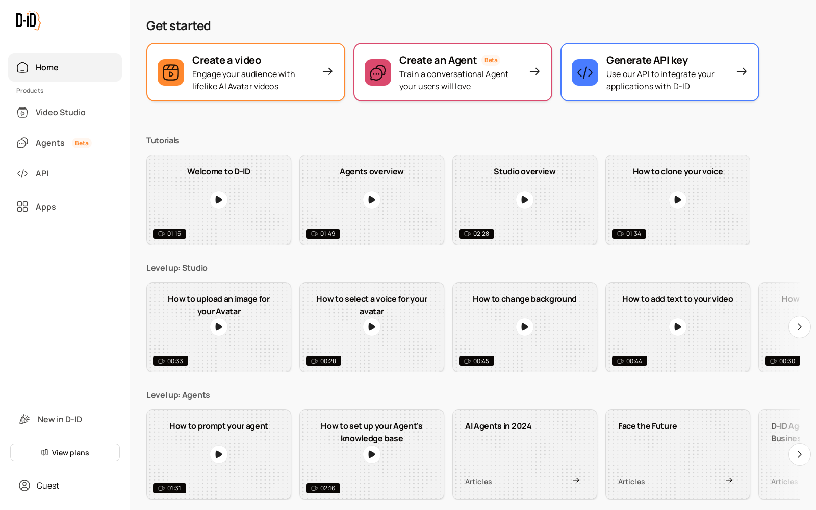Play the How to prompt your agent video
816x510 pixels.
click(219, 454)
